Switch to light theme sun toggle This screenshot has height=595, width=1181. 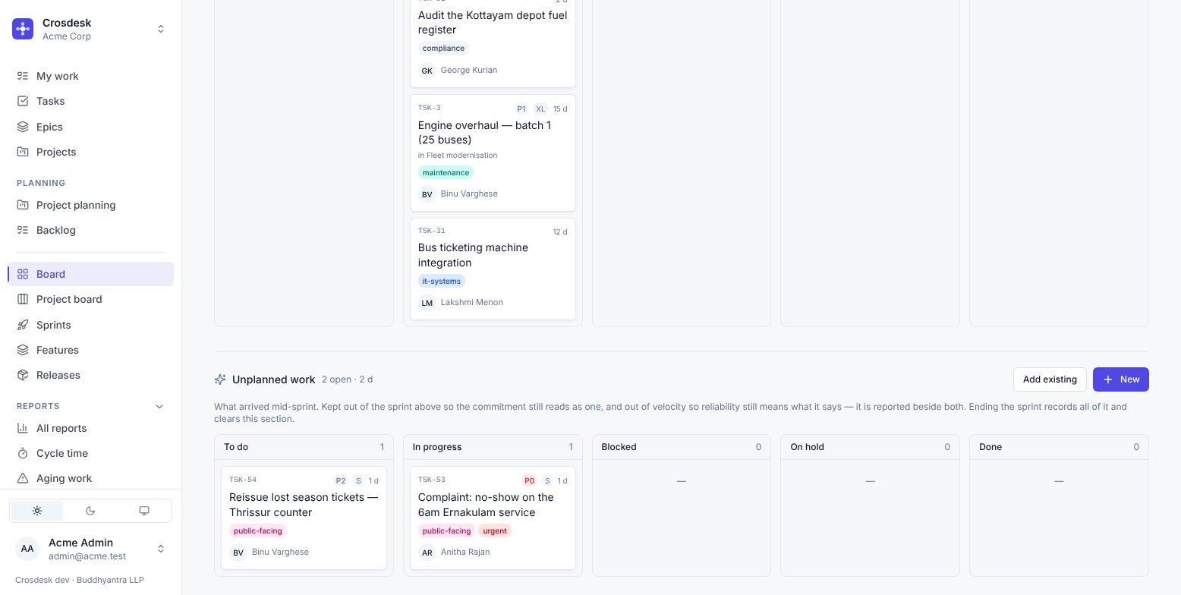[37, 511]
